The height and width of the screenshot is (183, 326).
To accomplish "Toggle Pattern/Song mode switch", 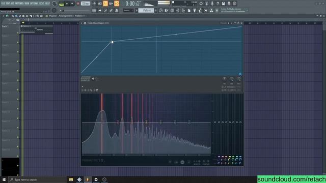I will (61, 4).
